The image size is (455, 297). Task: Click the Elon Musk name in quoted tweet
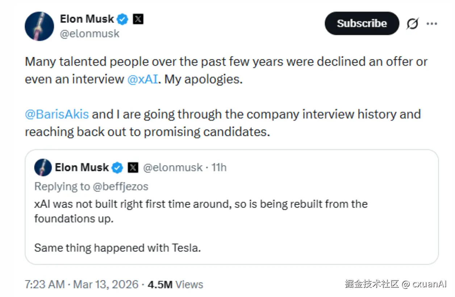coord(82,167)
